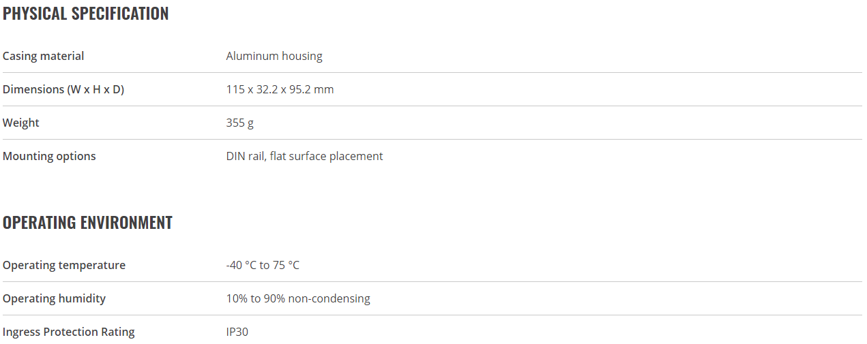
Task: Click the 75 °C upper temperature limit
Action: pos(286,265)
